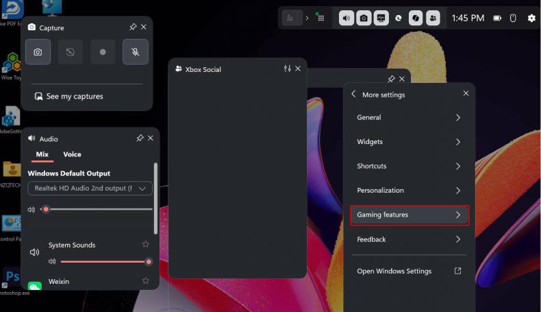Pin the widget behind More settings
Screen dimensions: 541x312
pos(391,79)
